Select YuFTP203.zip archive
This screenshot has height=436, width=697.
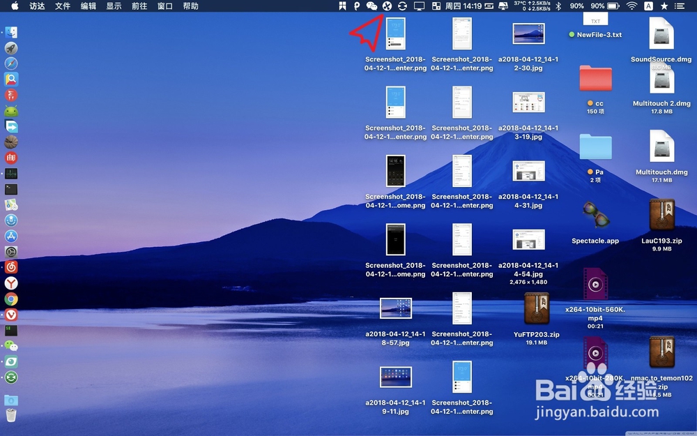(537, 309)
